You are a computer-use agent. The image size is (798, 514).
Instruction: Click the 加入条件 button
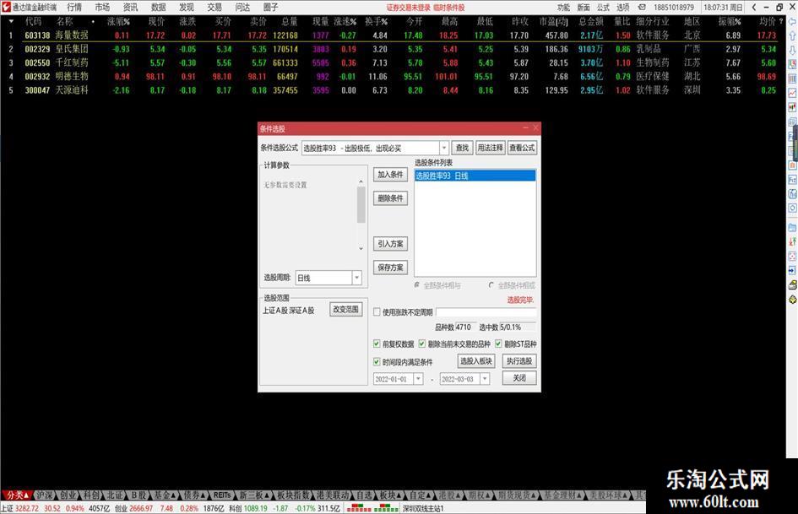coord(390,175)
